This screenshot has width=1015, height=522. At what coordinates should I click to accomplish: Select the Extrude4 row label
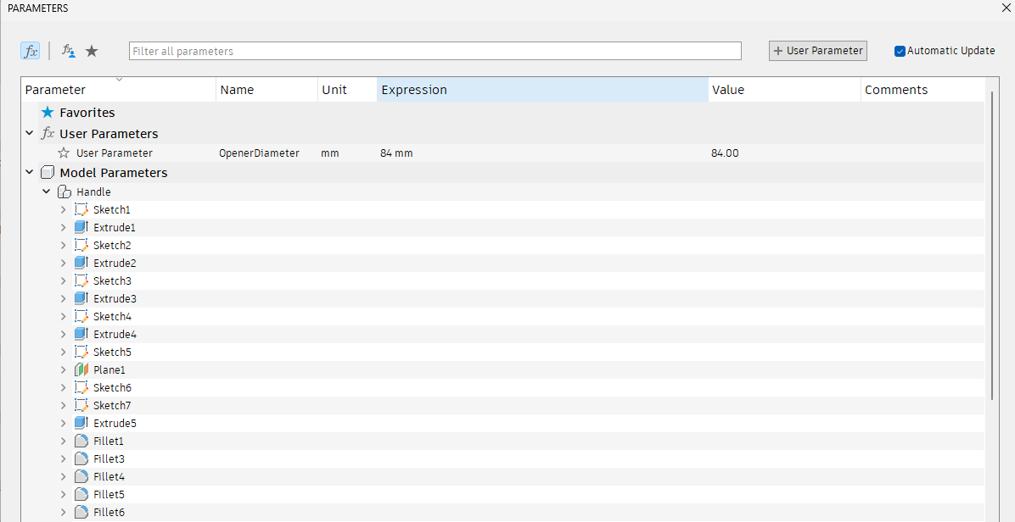[115, 334]
